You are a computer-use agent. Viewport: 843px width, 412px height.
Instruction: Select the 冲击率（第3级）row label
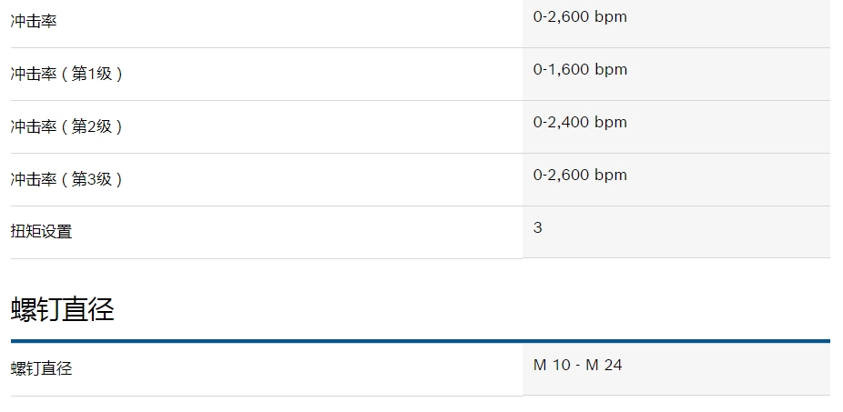[x=66, y=179]
